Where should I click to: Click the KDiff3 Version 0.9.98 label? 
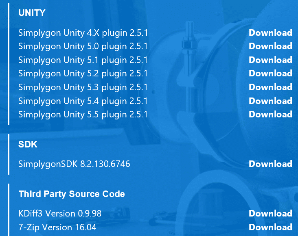click(60, 214)
